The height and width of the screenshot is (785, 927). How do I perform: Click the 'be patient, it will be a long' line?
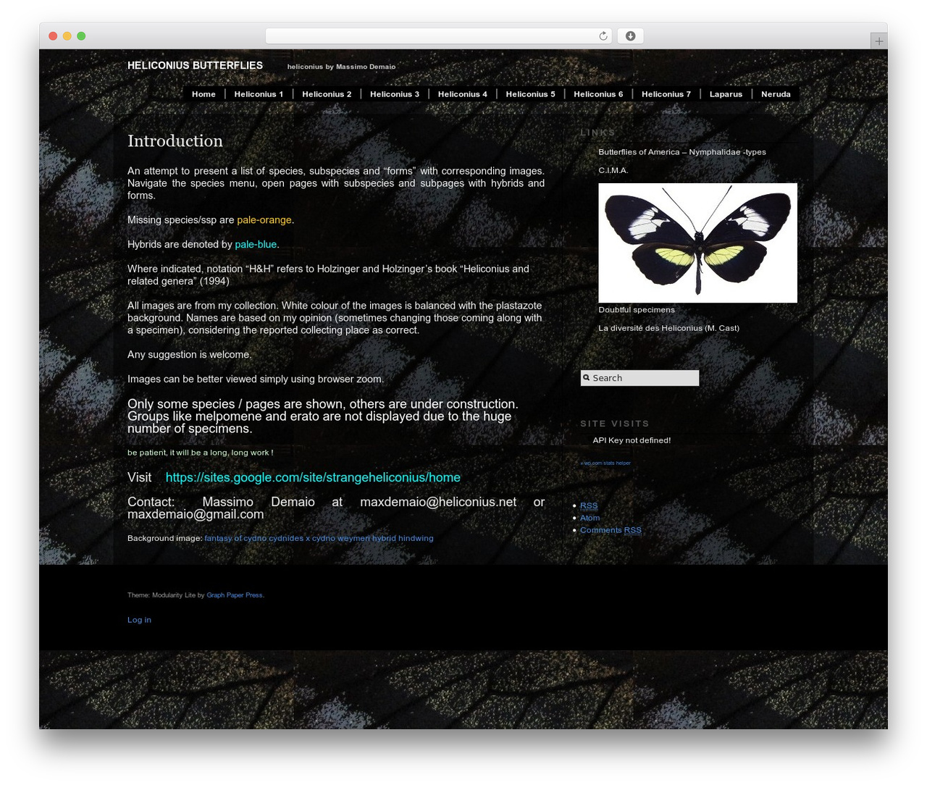point(200,453)
